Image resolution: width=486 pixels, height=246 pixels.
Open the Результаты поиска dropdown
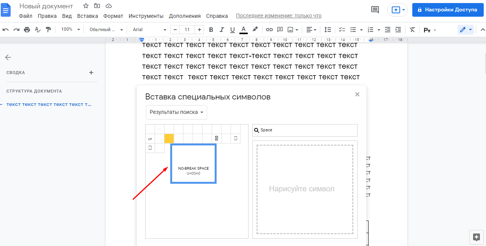click(x=176, y=112)
